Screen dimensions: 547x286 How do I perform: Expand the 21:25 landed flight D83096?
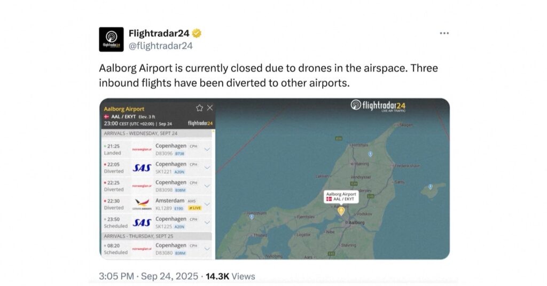point(207,149)
